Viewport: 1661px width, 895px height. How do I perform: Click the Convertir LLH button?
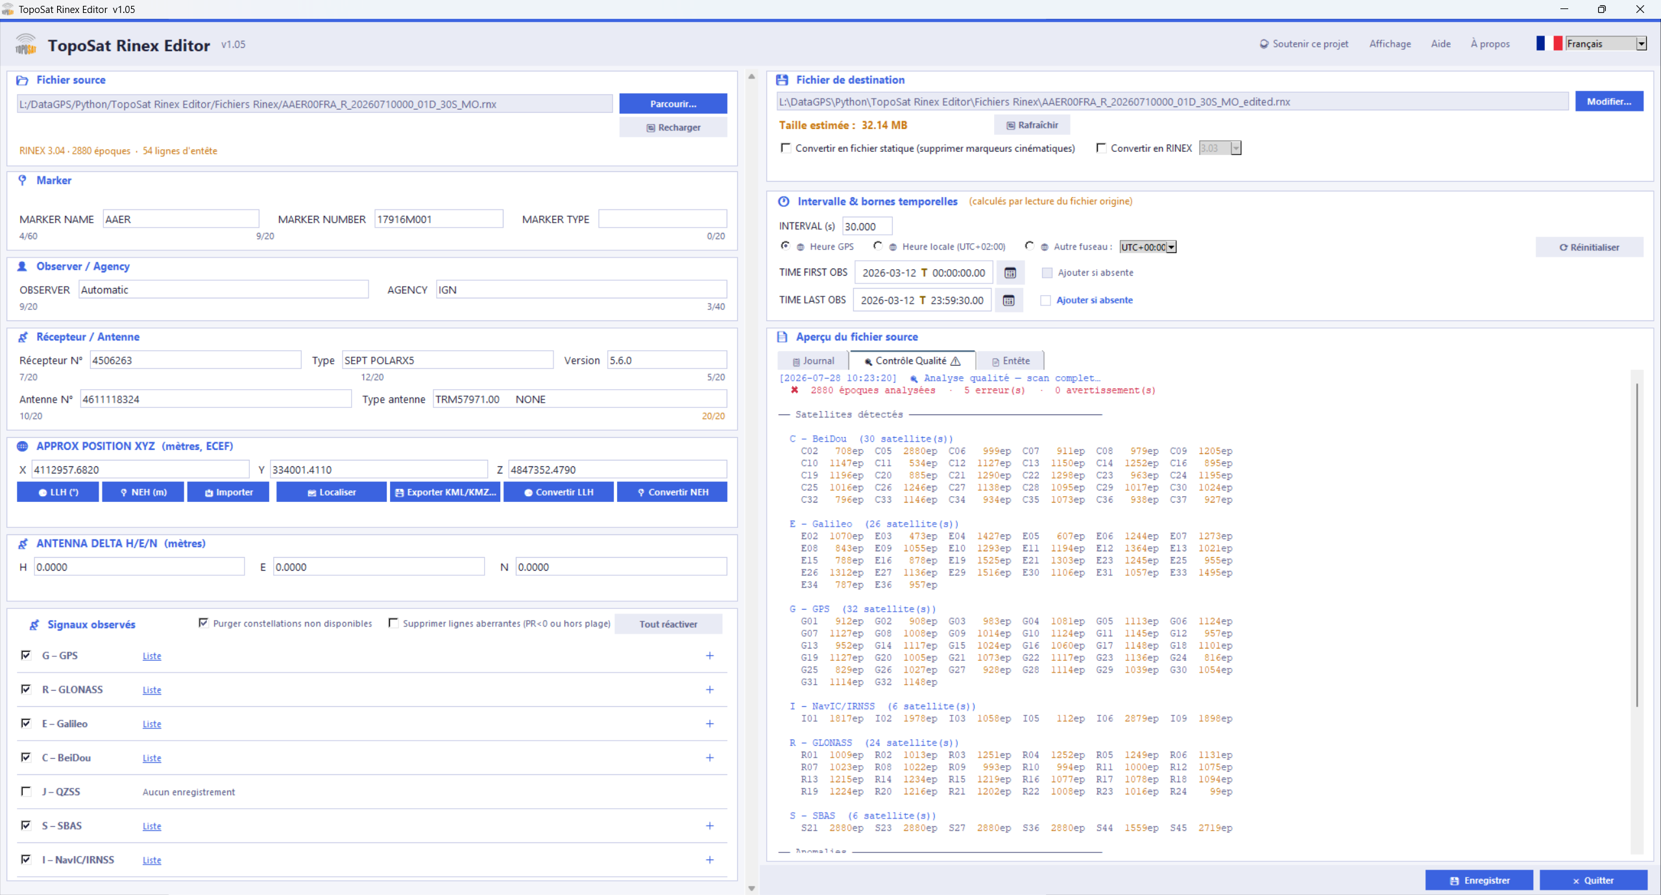pyautogui.click(x=559, y=492)
